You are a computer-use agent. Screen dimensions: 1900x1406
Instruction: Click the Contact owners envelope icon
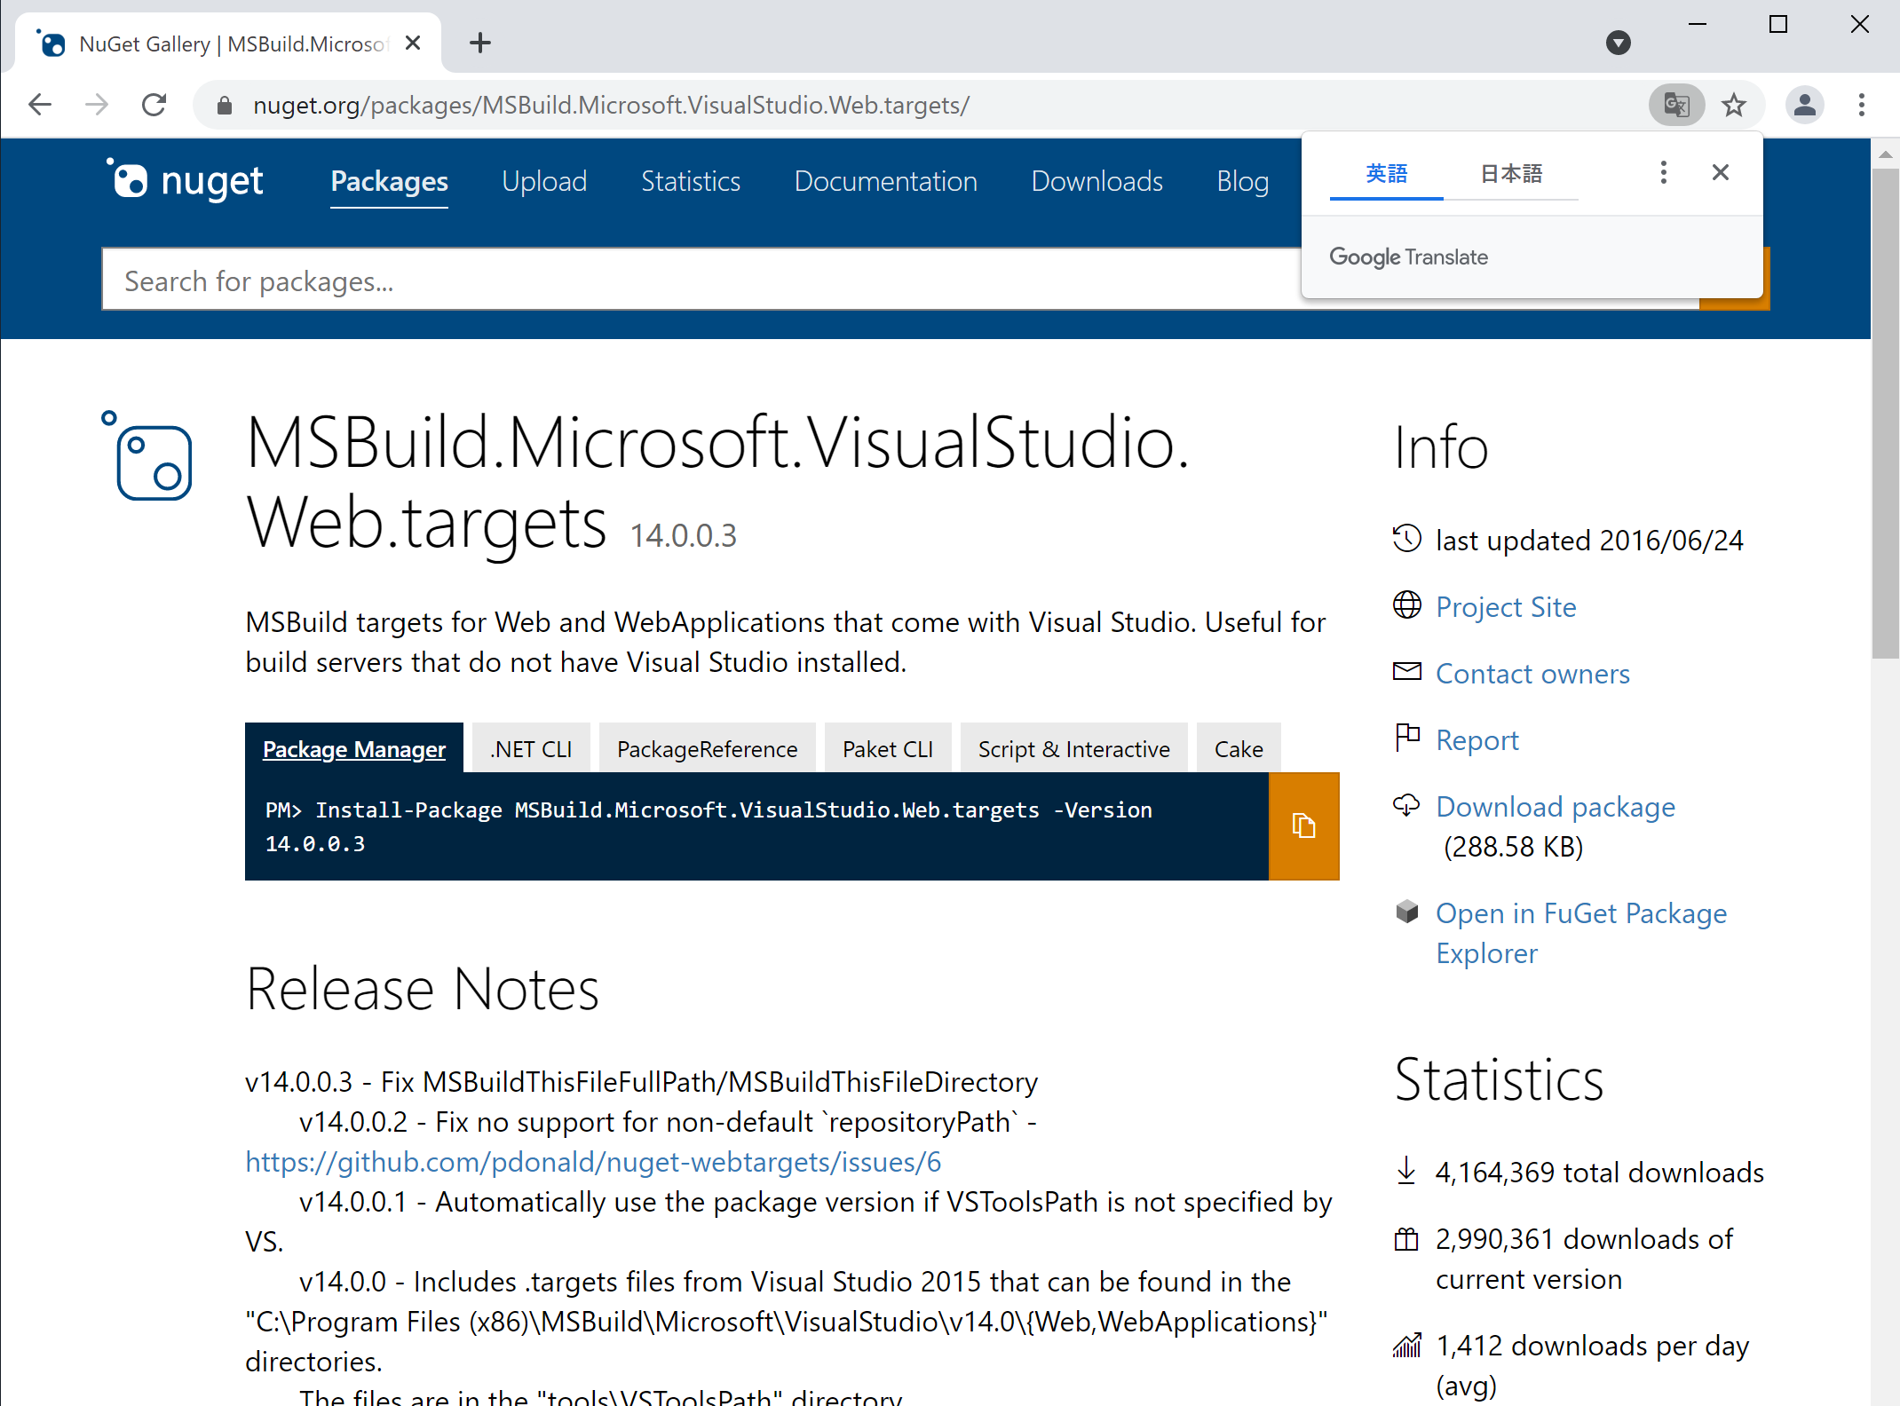click(x=1407, y=672)
